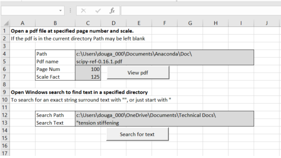
Task: Select row 8 header
Action: pos(5,84)
